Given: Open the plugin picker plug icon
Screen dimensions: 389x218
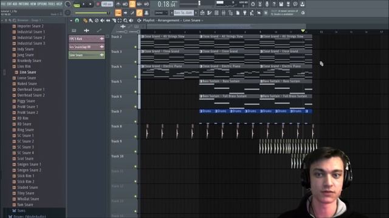Looking at the screenshot, I should click(244, 13).
